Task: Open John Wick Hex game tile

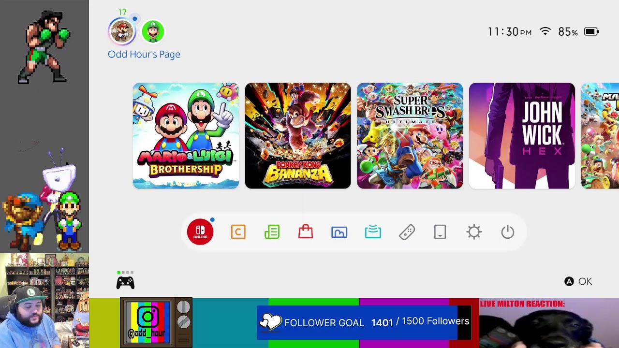Action: click(x=522, y=136)
